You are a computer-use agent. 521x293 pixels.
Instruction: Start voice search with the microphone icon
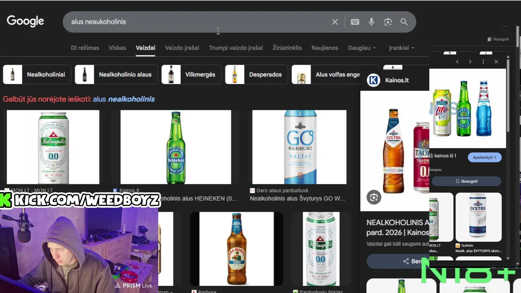(371, 22)
